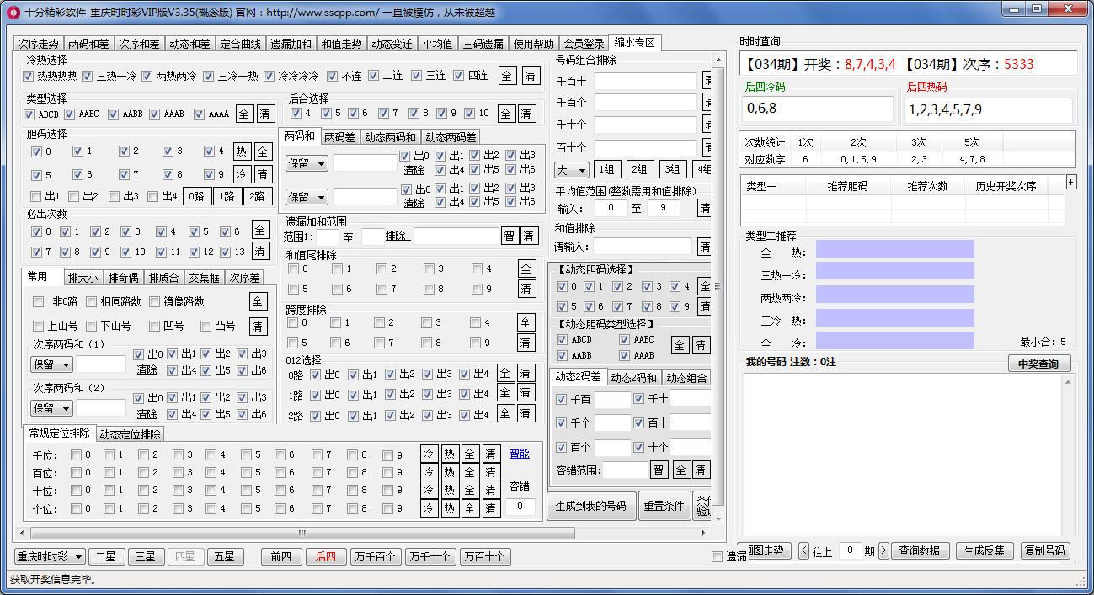
Task: Toggle the AABB type checkbox
Action: [x=114, y=114]
